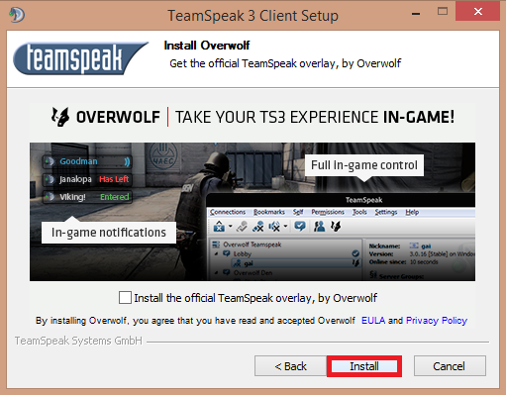Click the Overwolf wolf logo icon
Image resolution: width=506 pixels, height=395 pixels.
(x=60, y=117)
